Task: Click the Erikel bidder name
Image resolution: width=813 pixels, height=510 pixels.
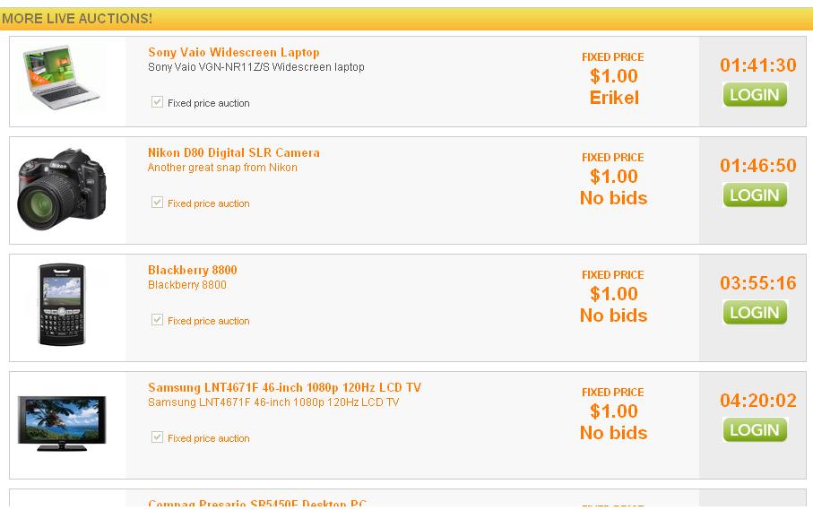Action: point(614,98)
